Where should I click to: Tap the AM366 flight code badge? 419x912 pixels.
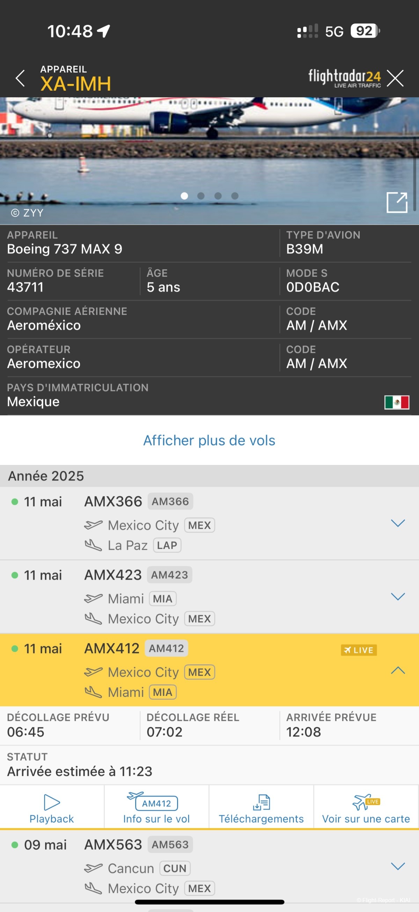pos(170,501)
